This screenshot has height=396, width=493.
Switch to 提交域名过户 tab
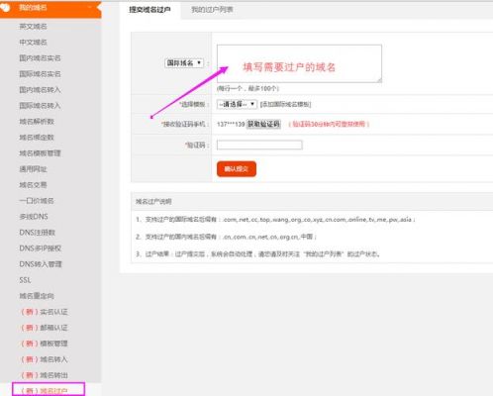click(x=149, y=10)
